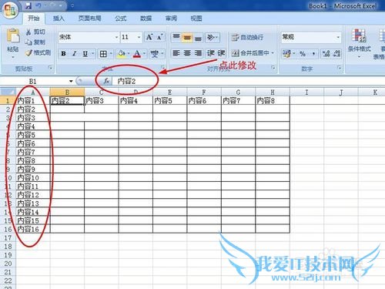Align text left
This screenshot has height=289, width=385.
click(176, 53)
